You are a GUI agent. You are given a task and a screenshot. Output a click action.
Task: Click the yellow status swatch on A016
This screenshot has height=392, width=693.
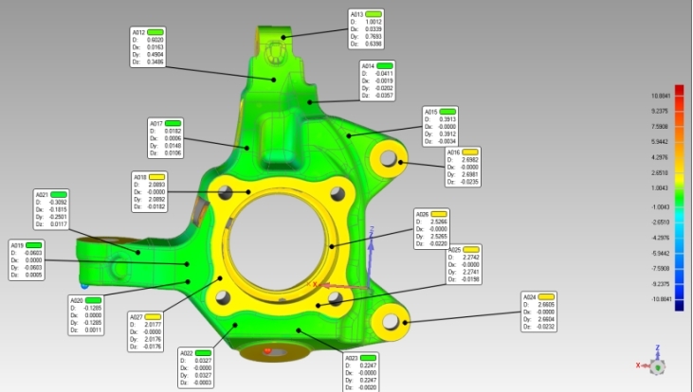tap(470, 151)
